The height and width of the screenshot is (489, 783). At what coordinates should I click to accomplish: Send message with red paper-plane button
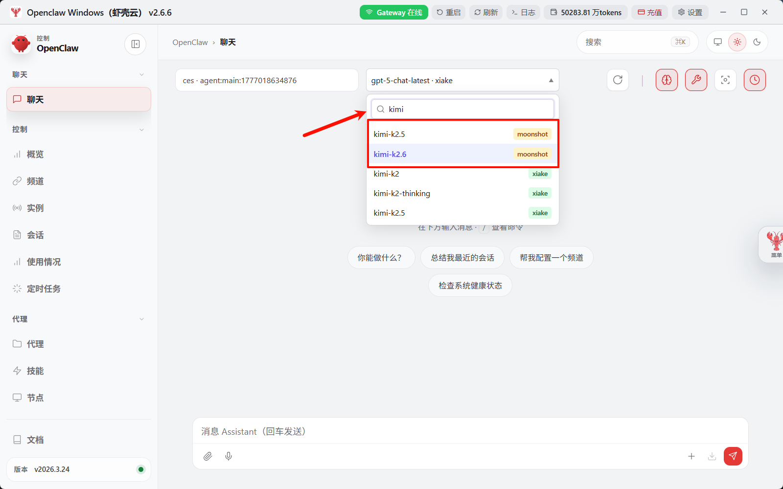(733, 456)
